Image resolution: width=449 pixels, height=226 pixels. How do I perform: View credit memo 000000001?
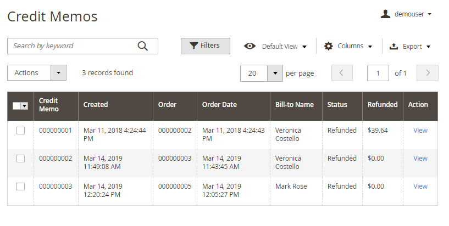[x=420, y=131]
